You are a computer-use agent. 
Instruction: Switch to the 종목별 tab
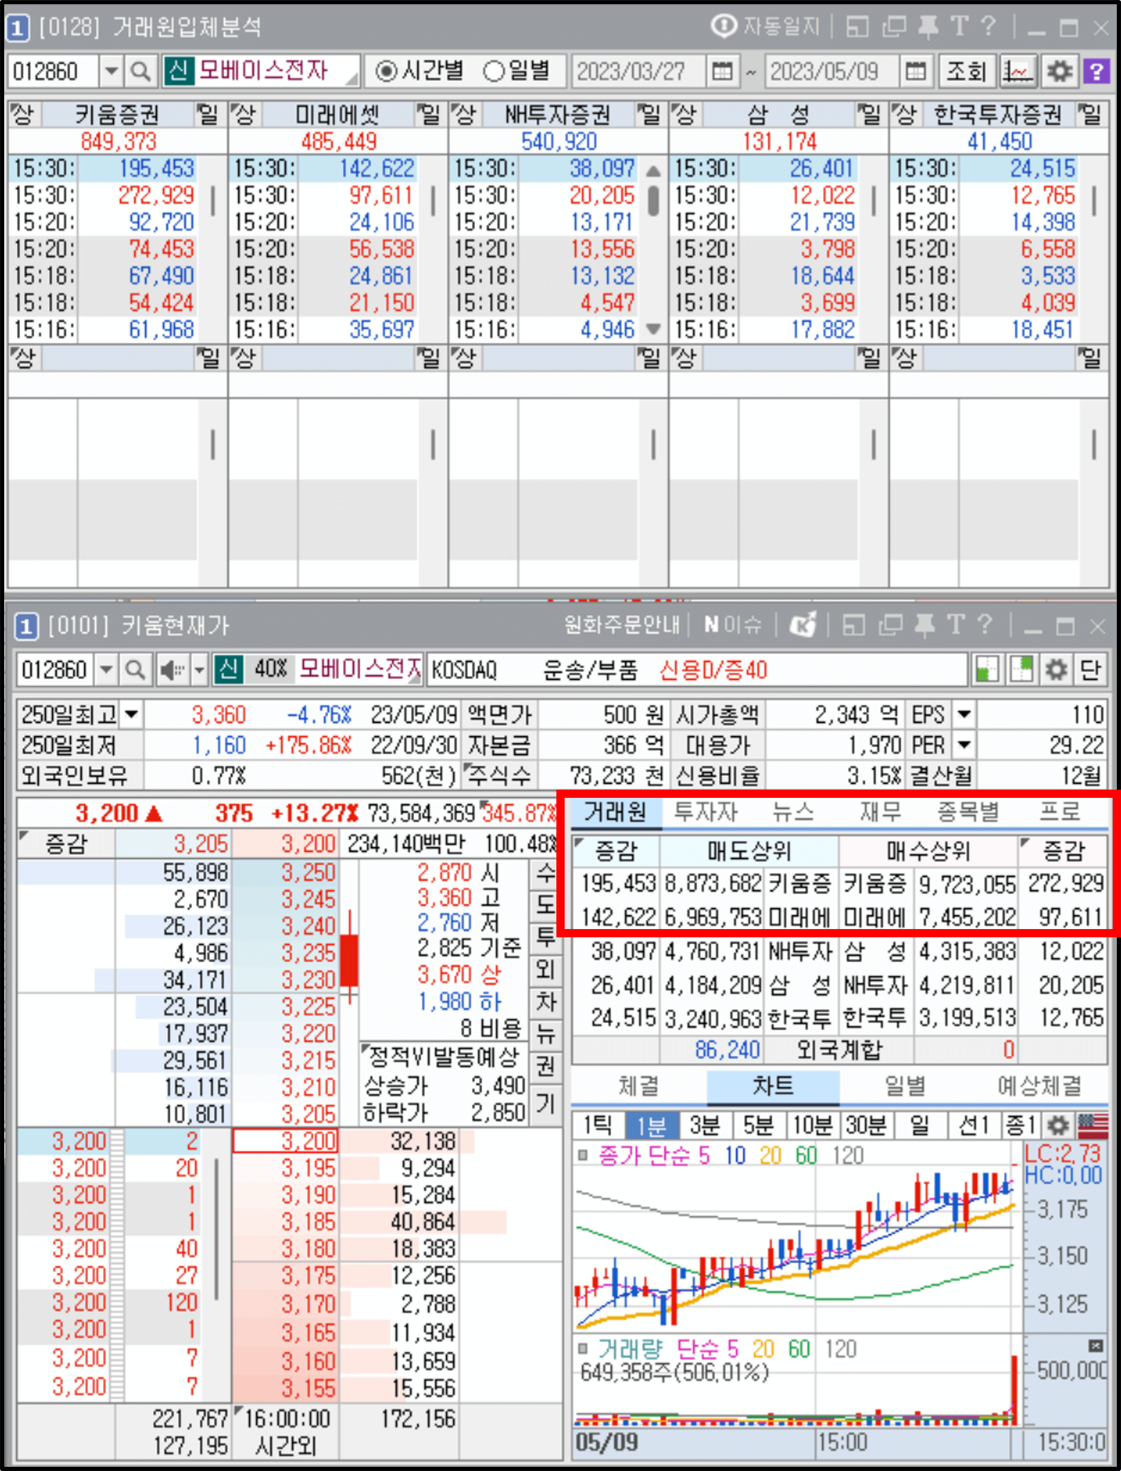pos(969,813)
